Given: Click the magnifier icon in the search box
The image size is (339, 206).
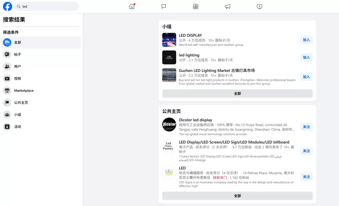Looking at the screenshot, I should click(x=19, y=7).
